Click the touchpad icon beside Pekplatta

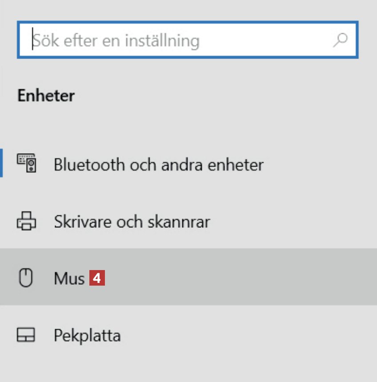coord(26,335)
